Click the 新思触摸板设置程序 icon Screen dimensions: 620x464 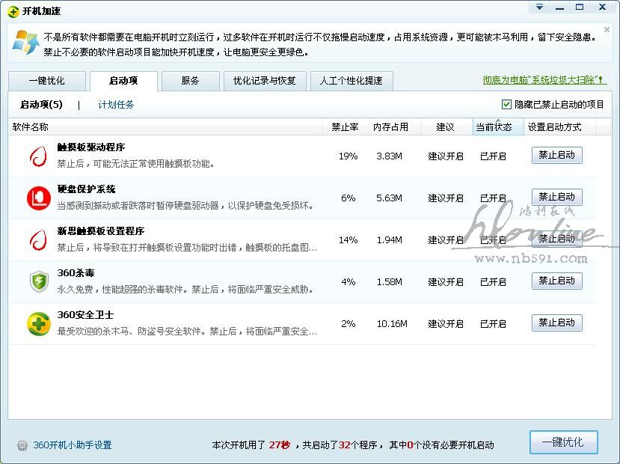tap(38, 239)
